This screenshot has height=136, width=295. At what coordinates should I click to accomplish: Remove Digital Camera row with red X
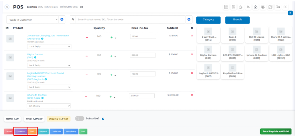192,54
